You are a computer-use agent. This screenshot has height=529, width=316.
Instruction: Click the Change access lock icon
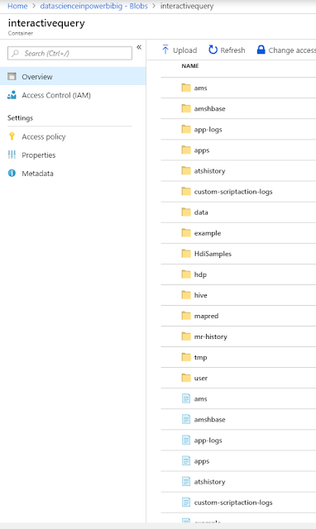pos(261,50)
